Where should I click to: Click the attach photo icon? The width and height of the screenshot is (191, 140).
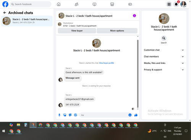(65, 115)
